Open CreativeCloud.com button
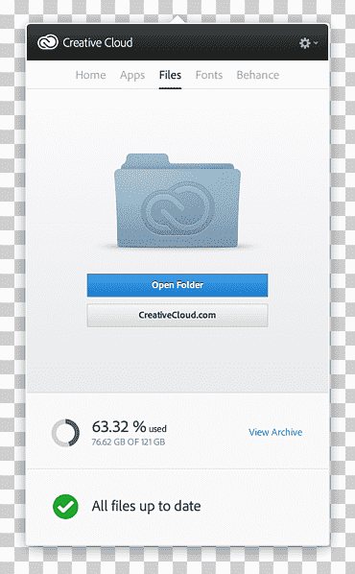The width and height of the screenshot is (355, 574). tap(177, 315)
